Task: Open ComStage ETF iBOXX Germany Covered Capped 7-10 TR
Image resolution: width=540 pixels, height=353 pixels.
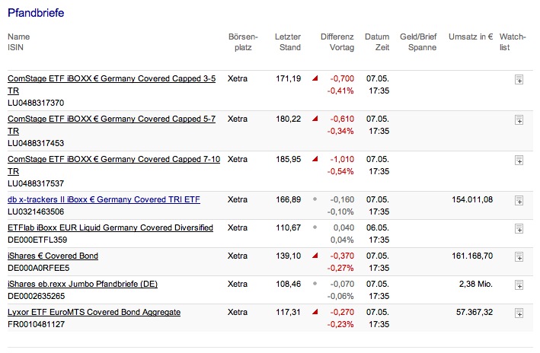Action: pyautogui.click(x=114, y=159)
